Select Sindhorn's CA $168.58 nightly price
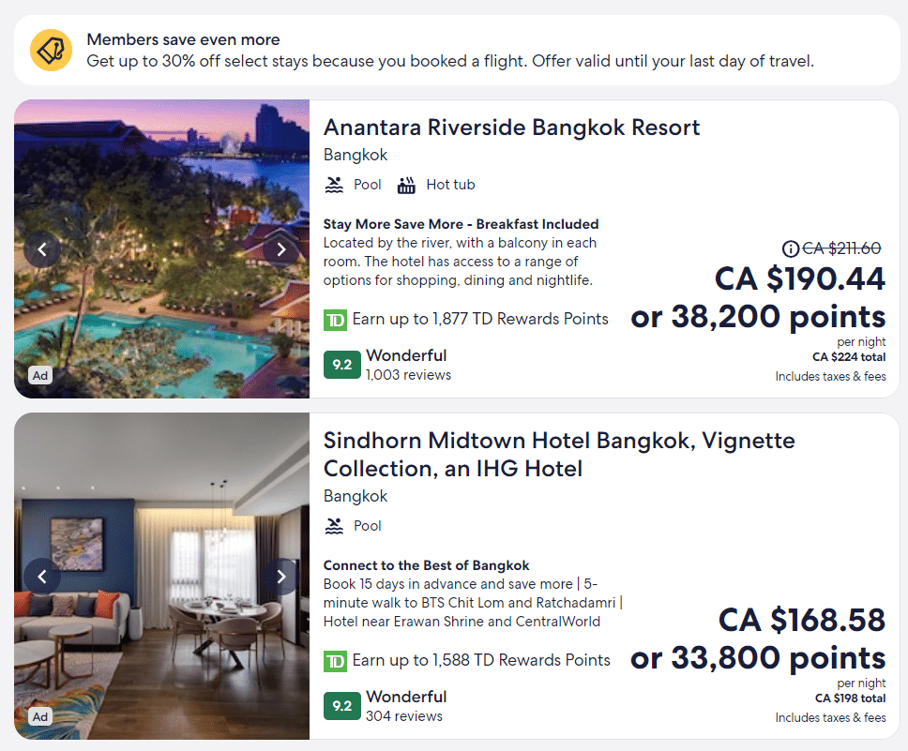Image resolution: width=908 pixels, height=751 pixels. (x=801, y=620)
